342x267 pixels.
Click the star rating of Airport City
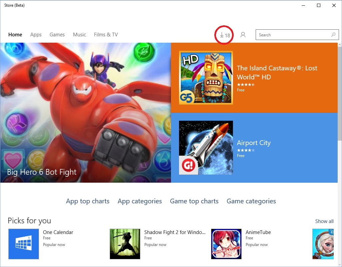coord(246,150)
